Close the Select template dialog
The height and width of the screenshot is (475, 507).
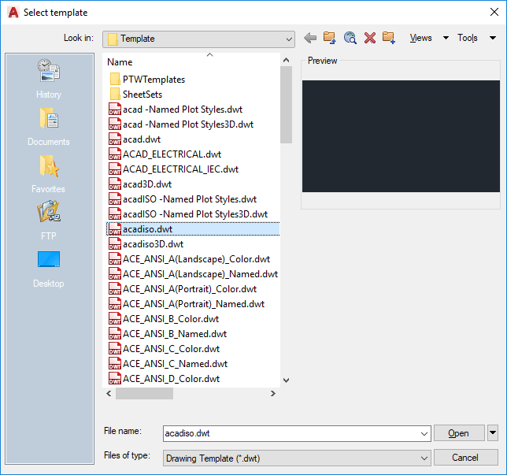pos(494,13)
